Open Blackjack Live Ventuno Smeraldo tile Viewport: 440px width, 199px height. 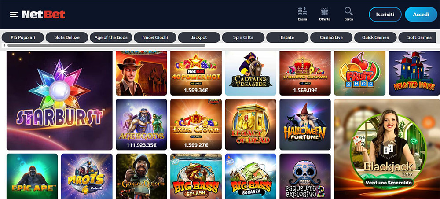coord(387,149)
